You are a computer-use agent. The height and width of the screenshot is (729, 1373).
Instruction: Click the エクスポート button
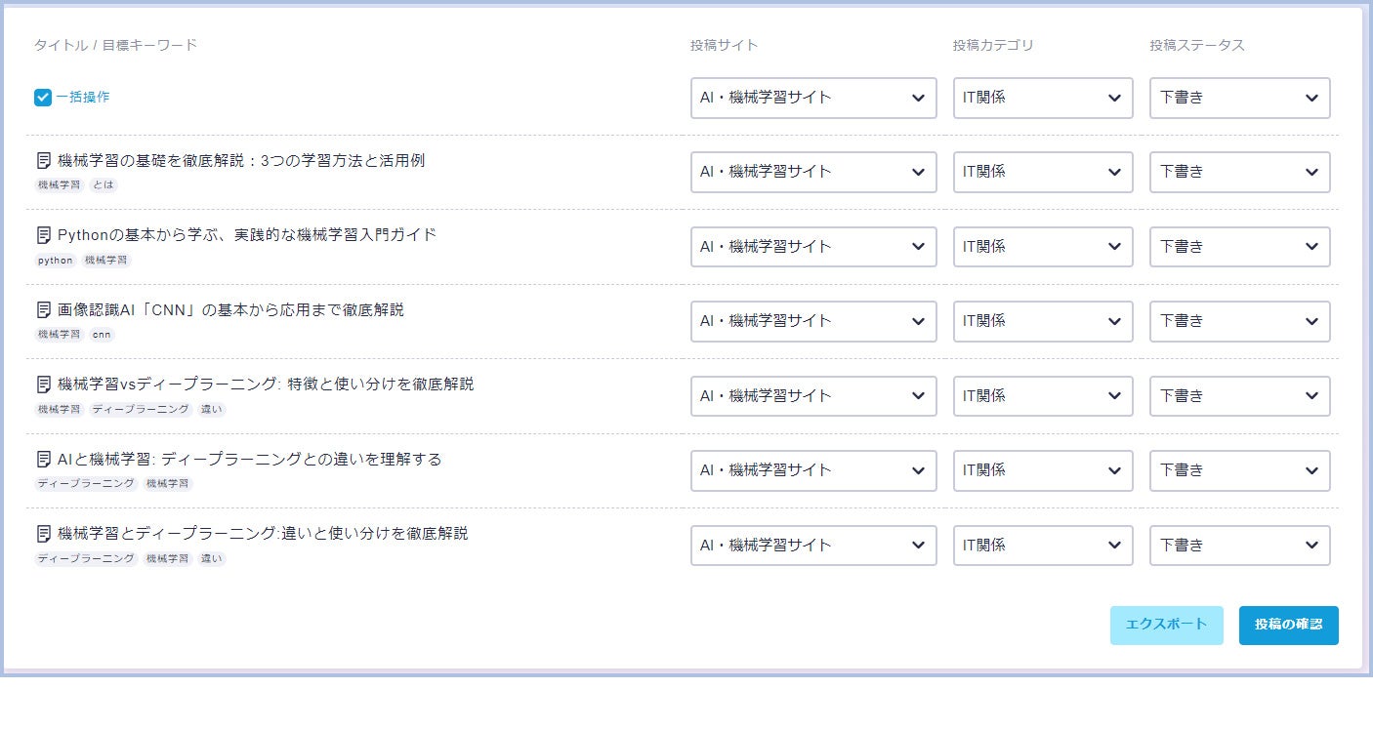click(1166, 625)
